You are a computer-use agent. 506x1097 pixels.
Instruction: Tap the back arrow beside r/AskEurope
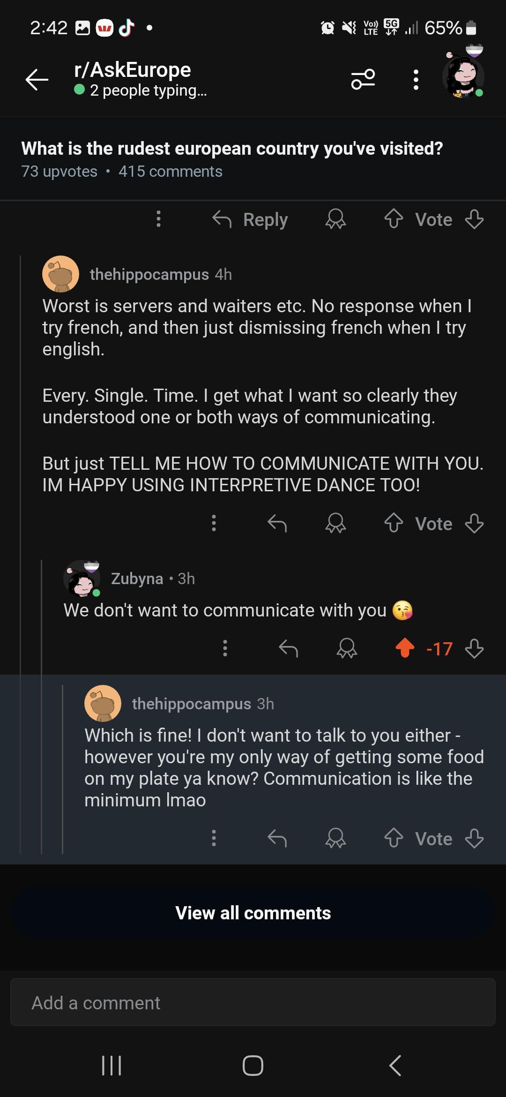coord(37,79)
